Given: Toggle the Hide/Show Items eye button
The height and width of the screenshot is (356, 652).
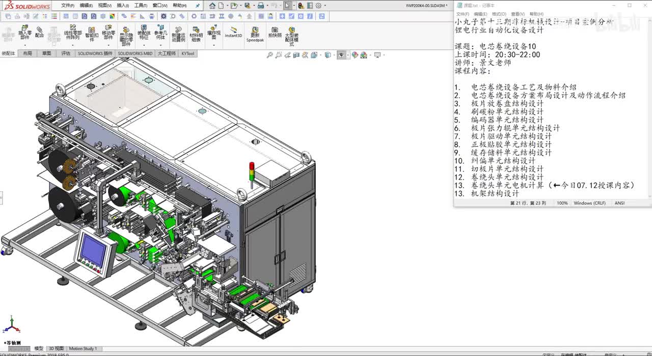Looking at the screenshot, I should [341, 55].
